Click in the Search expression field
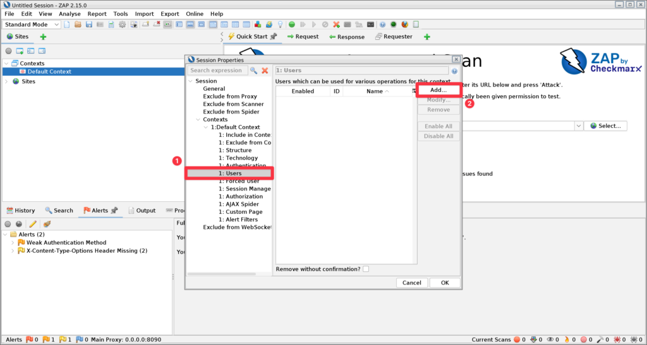Viewport: 647px width, 345px height. (x=217, y=71)
